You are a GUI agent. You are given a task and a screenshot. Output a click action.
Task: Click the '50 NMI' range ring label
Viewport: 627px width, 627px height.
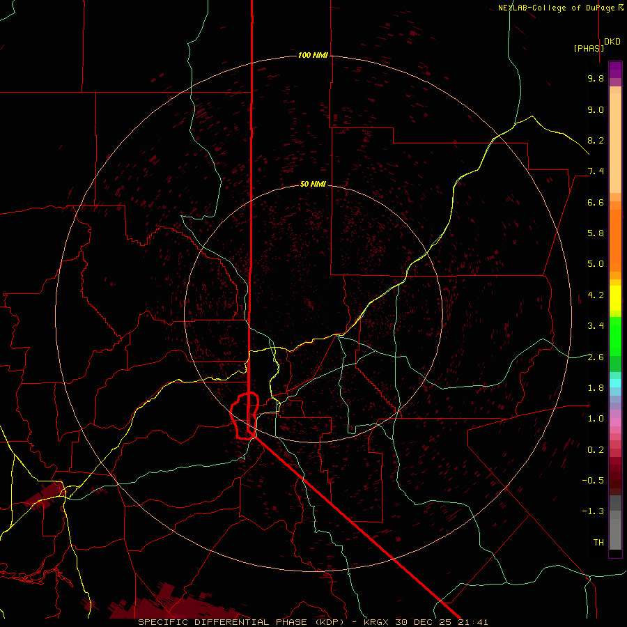click(x=313, y=184)
